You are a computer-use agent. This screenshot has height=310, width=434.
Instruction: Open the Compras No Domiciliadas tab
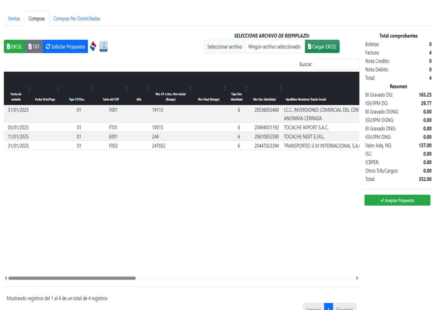click(77, 19)
